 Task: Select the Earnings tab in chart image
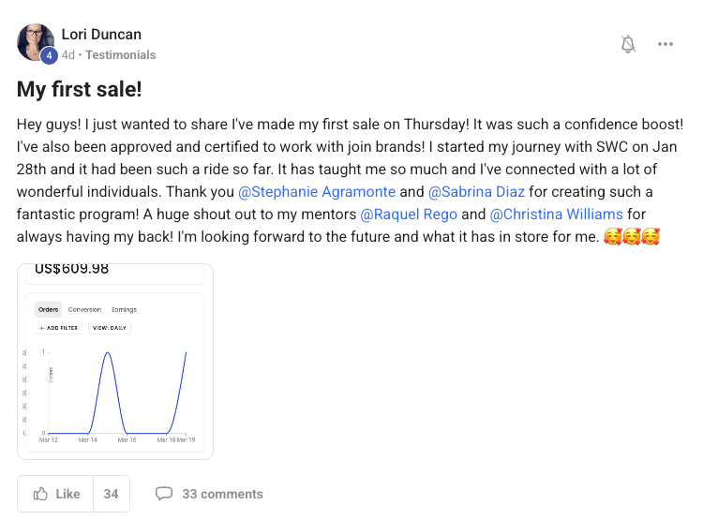[x=124, y=310]
